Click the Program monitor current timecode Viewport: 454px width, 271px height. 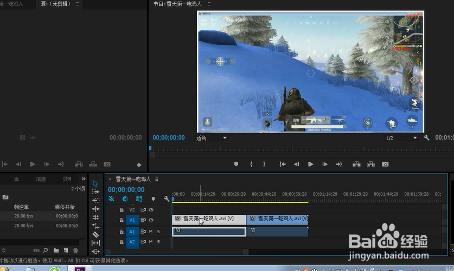pyautogui.click(x=169, y=138)
